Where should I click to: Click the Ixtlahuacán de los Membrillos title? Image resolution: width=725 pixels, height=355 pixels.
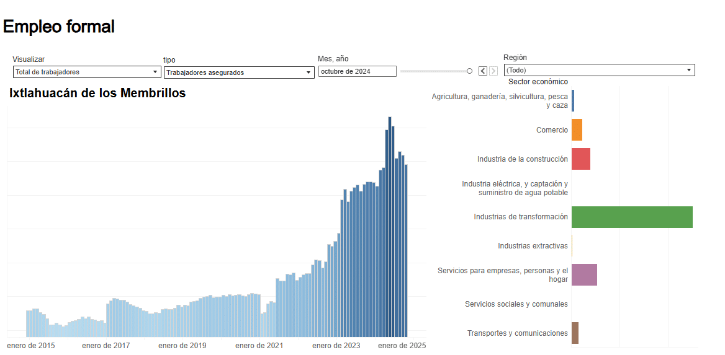[x=97, y=93]
